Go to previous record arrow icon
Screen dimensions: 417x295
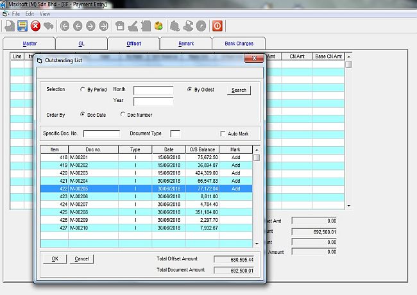(78, 26)
